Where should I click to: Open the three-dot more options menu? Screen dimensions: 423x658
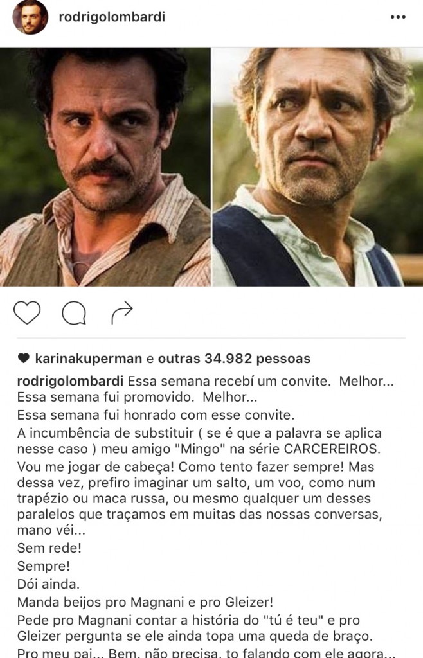coord(398,17)
